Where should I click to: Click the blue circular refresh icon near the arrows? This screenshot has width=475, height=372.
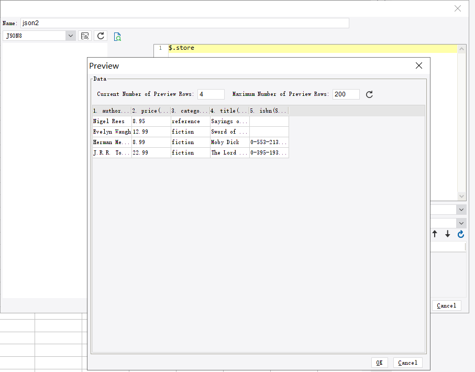tap(460, 234)
